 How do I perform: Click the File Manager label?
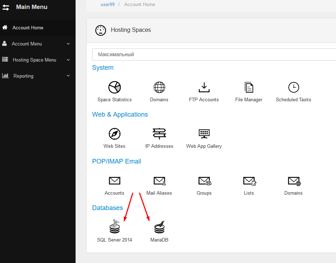click(249, 100)
